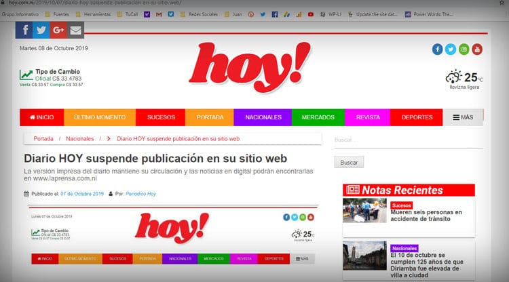Click the Notas Recientes heading
Screen dimensions: 509x282
(x=402, y=190)
